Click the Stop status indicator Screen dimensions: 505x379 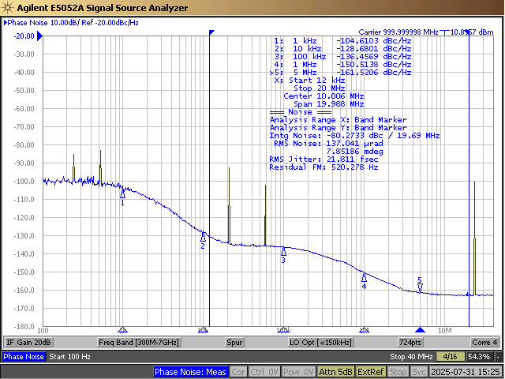(398, 372)
